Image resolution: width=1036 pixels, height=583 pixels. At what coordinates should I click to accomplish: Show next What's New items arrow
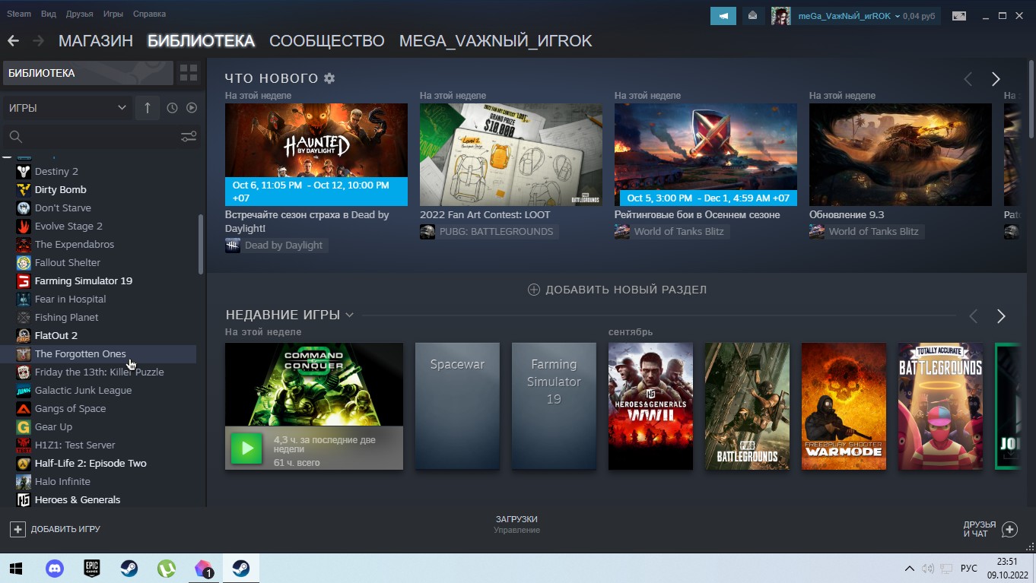pos(996,79)
